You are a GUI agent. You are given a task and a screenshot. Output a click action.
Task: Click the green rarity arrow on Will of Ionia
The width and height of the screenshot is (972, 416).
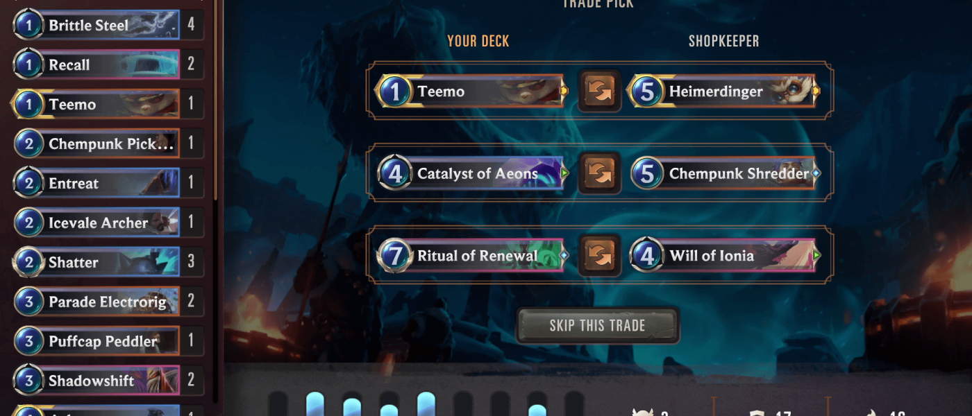point(816,255)
